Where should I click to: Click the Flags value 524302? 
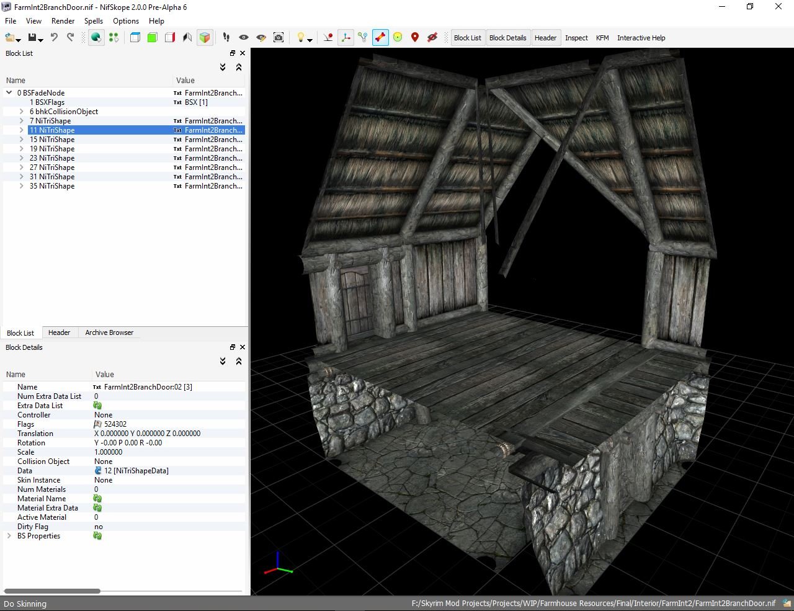point(115,424)
